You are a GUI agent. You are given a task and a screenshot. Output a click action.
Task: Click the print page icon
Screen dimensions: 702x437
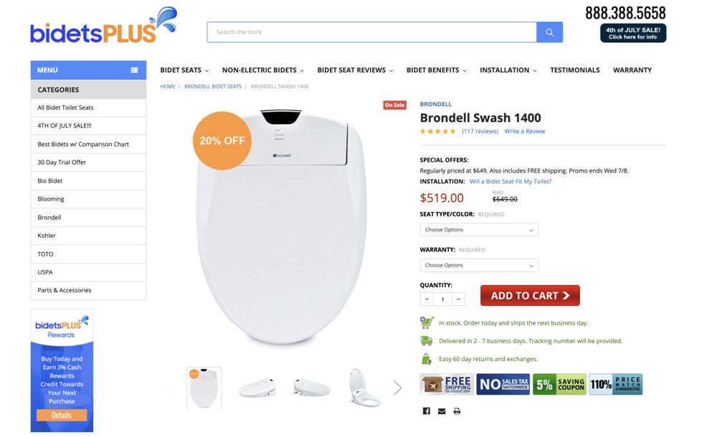point(457,411)
